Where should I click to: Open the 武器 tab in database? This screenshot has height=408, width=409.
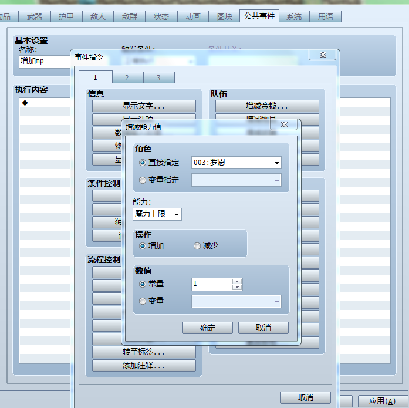35,16
